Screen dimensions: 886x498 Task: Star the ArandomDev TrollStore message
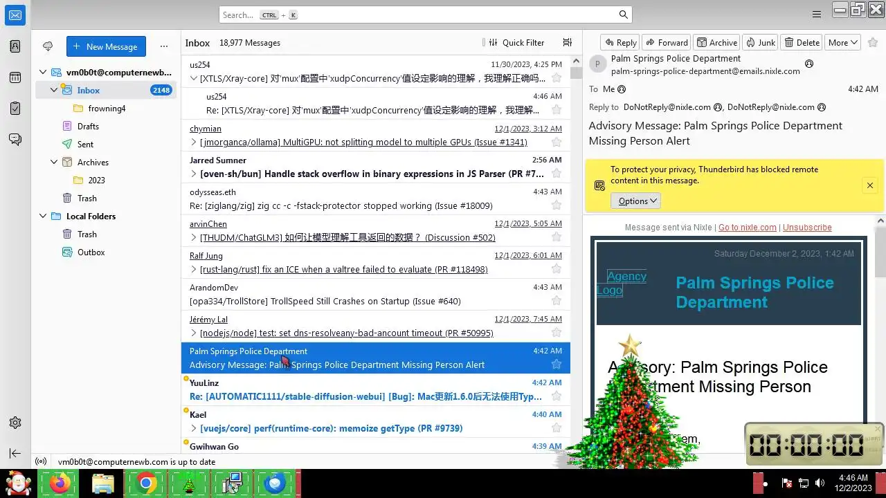[x=556, y=301]
